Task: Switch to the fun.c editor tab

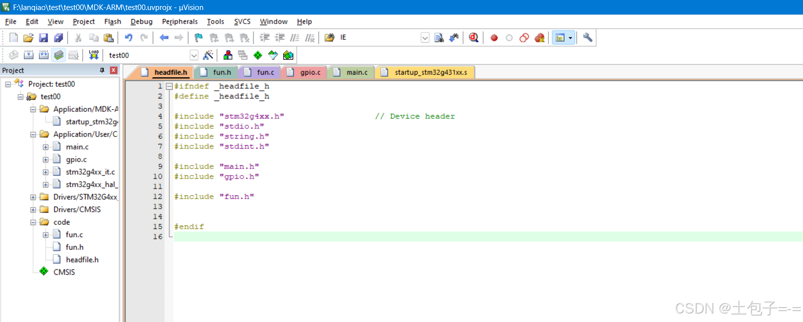Action: point(260,72)
